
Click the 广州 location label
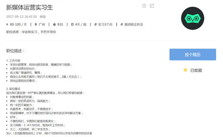pos(42,25)
